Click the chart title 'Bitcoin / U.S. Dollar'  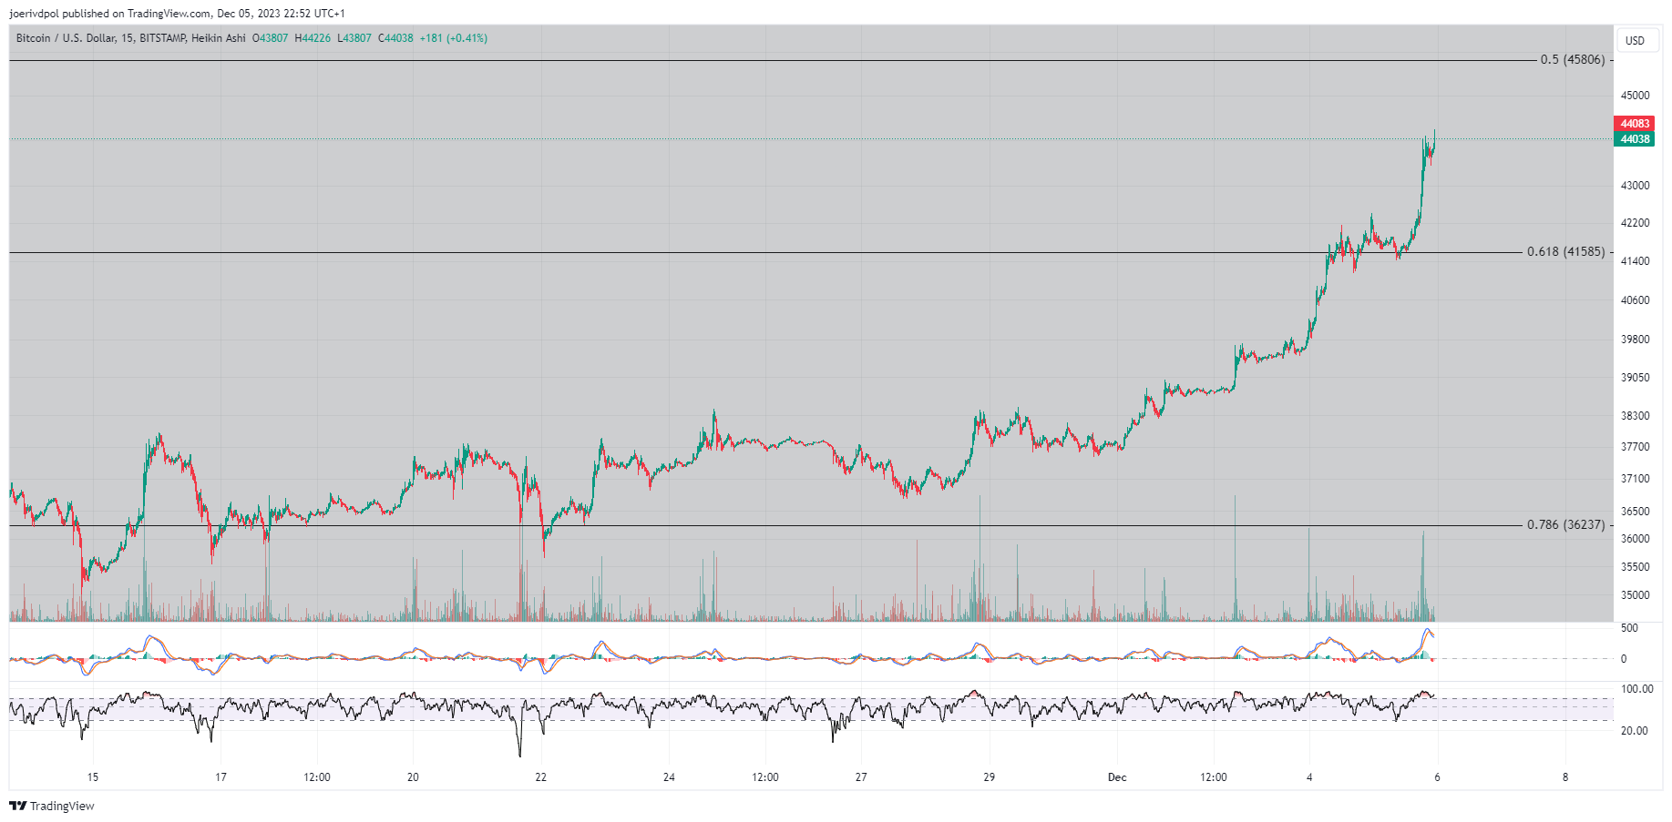66,38
